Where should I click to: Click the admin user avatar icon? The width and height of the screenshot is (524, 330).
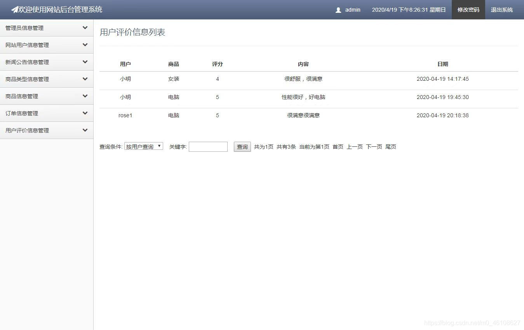pyautogui.click(x=338, y=10)
